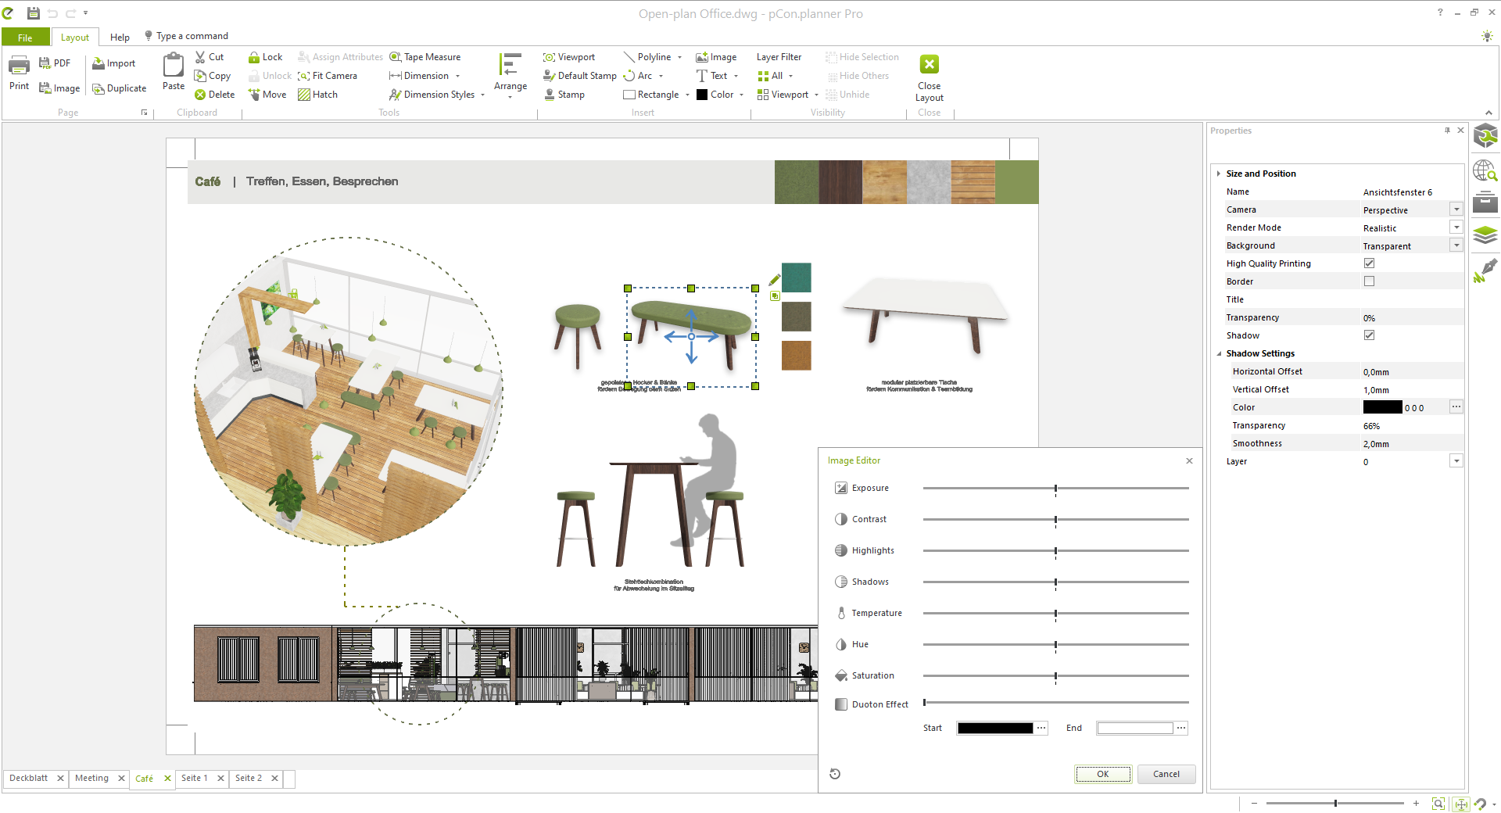Expand the Size and Position section
1501x813 pixels.
(x=1219, y=174)
